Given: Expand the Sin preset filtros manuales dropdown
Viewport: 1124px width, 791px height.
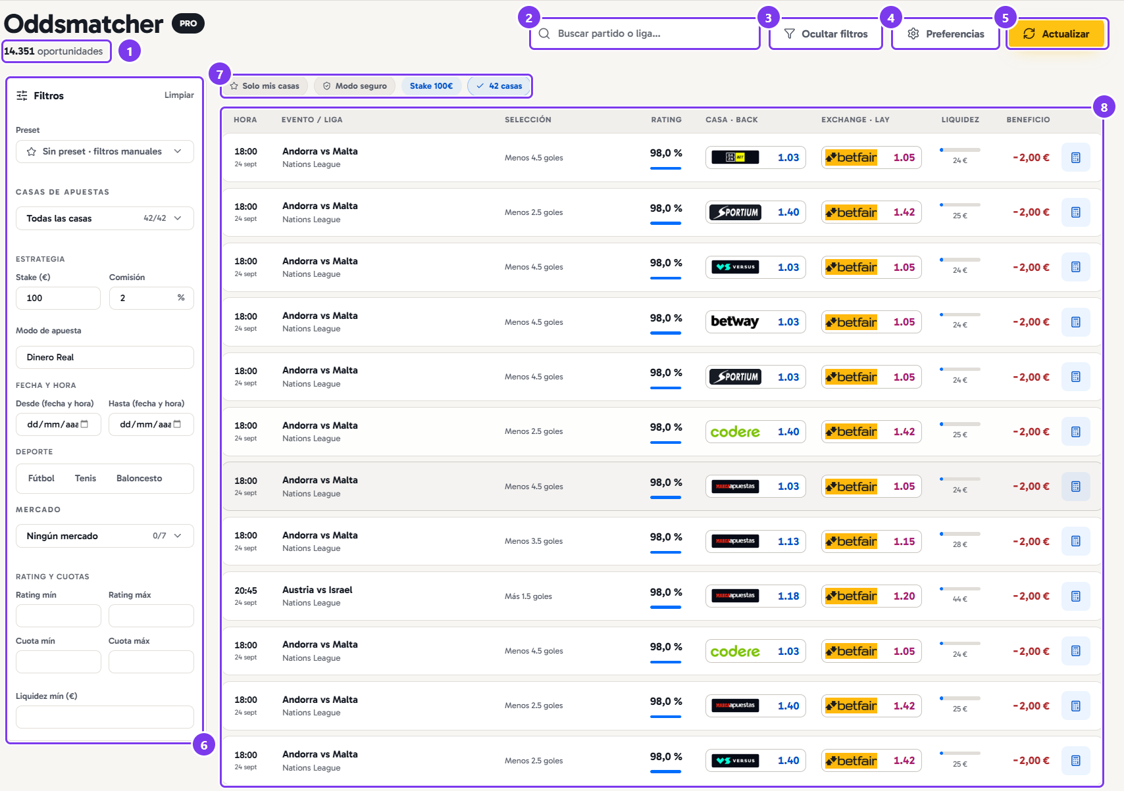Looking at the screenshot, I should tap(105, 151).
